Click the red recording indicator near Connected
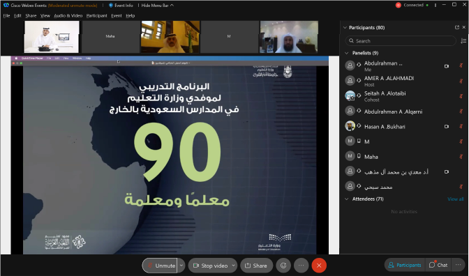 pos(398,5)
